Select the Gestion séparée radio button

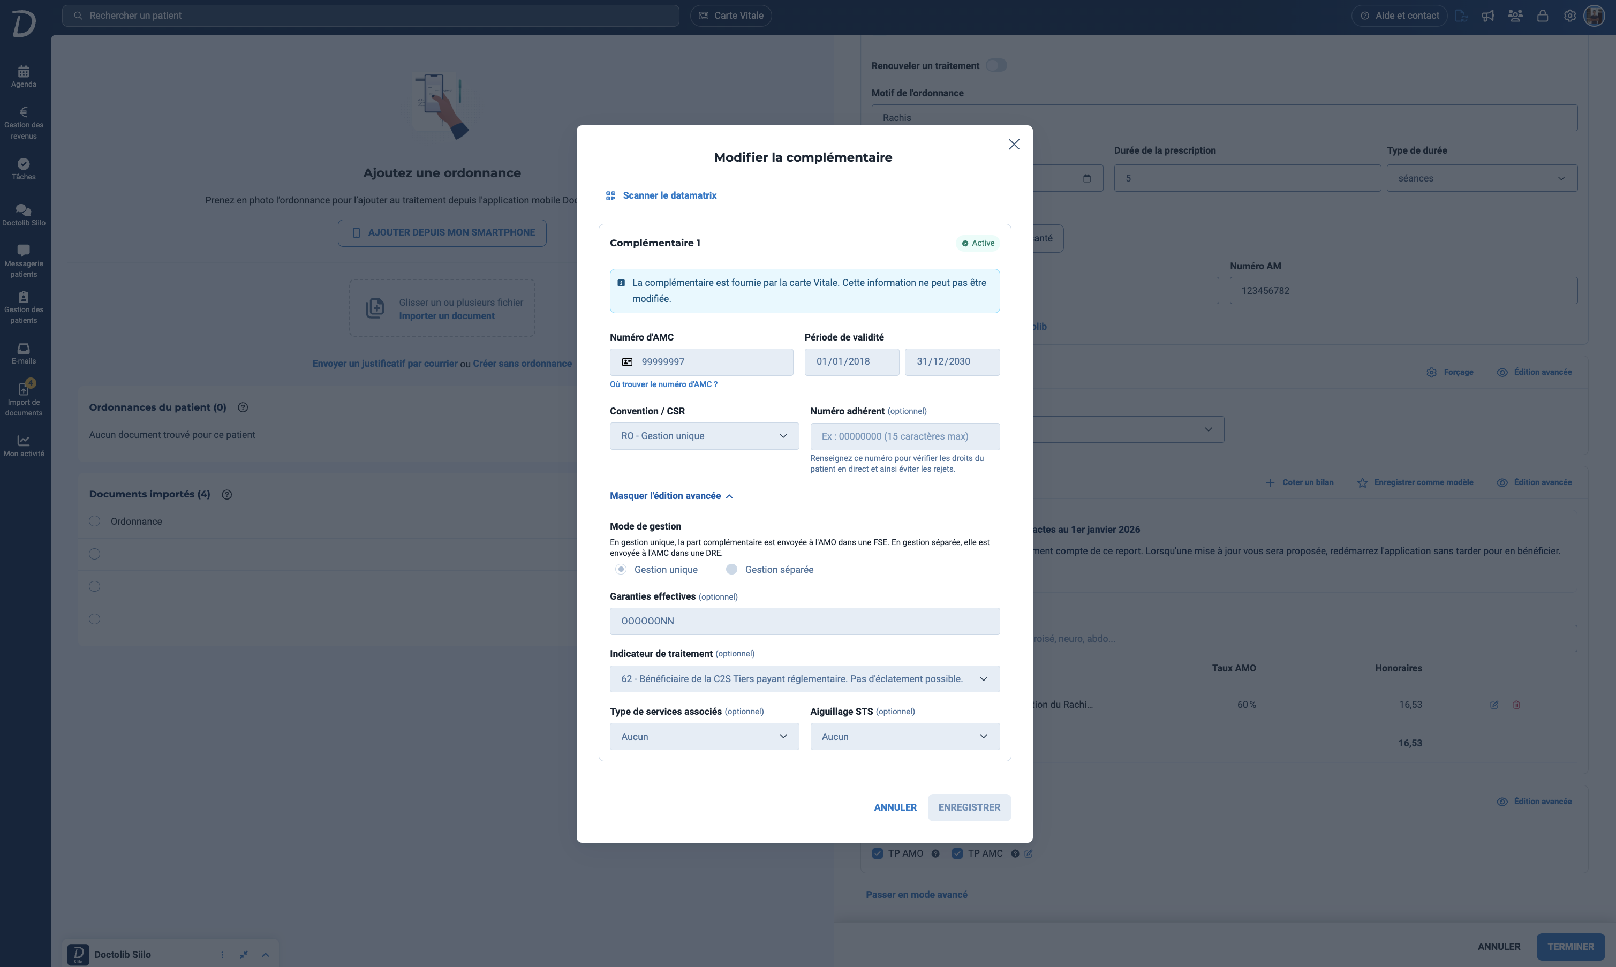732,570
